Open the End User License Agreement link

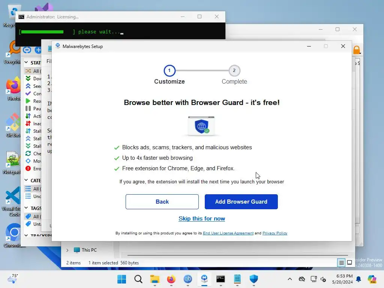coord(228,233)
